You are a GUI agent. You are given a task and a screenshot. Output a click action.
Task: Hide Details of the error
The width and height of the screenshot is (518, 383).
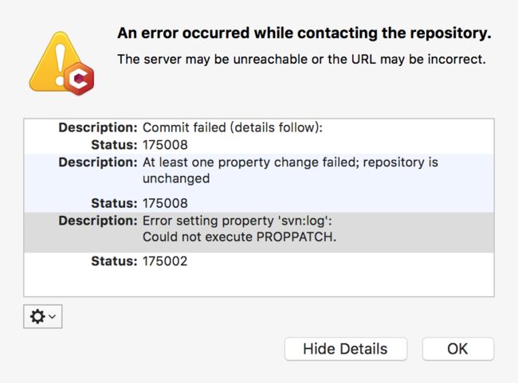click(346, 349)
